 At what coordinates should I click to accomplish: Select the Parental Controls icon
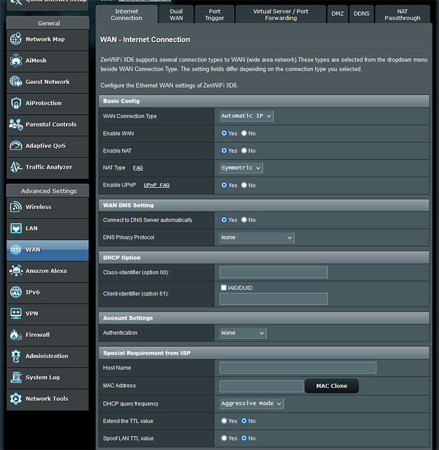(x=16, y=125)
